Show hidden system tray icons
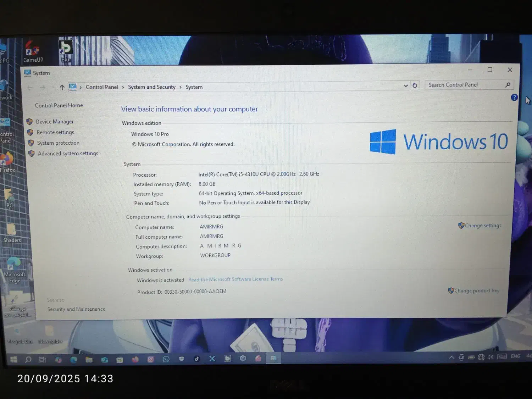The image size is (532, 399). click(x=451, y=357)
